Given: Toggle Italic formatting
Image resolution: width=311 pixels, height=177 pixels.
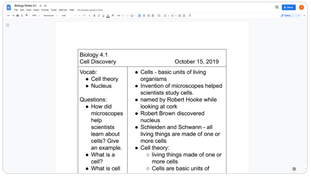Looking at the screenshot, I should point(99,16).
